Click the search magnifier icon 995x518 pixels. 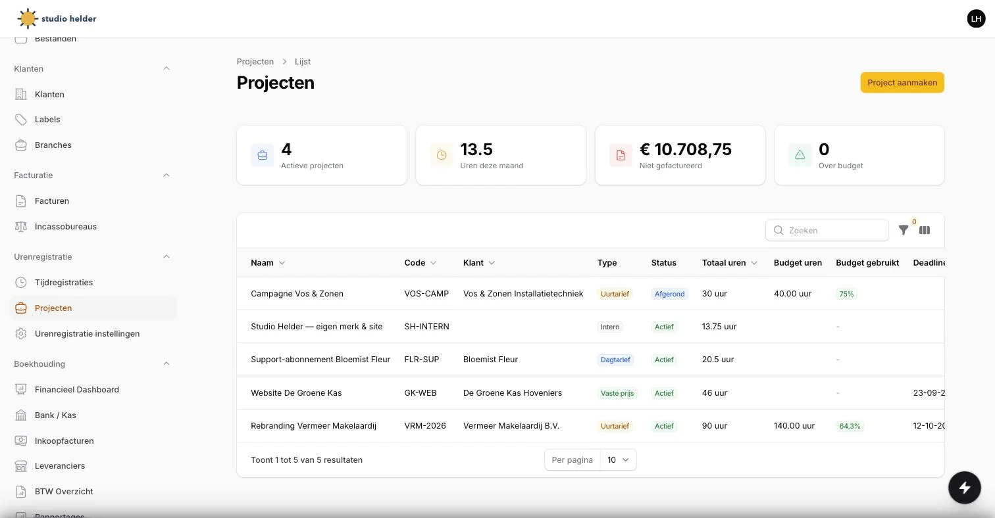[778, 230]
